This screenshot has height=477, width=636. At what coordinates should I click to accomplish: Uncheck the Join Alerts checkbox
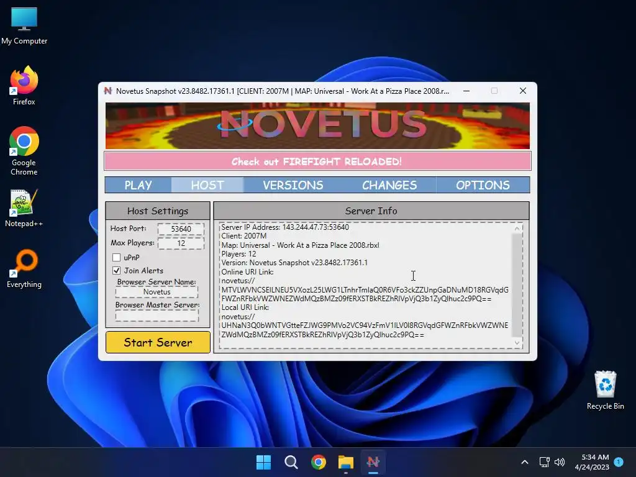pos(116,270)
